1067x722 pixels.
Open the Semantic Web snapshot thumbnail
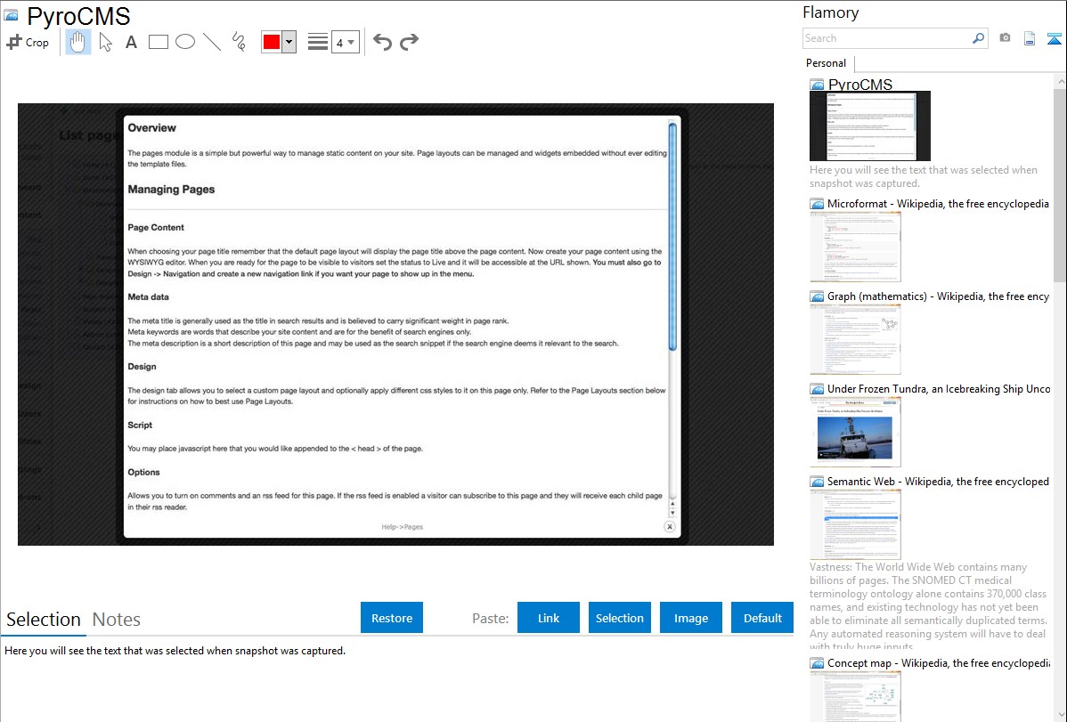(855, 524)
